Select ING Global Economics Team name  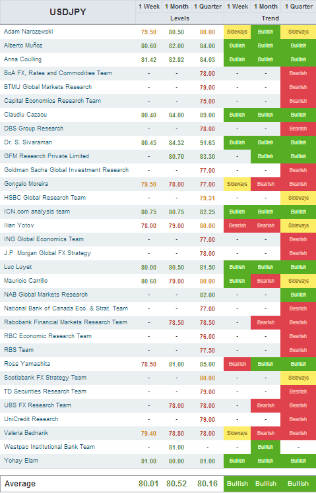[x=44, y=239]
